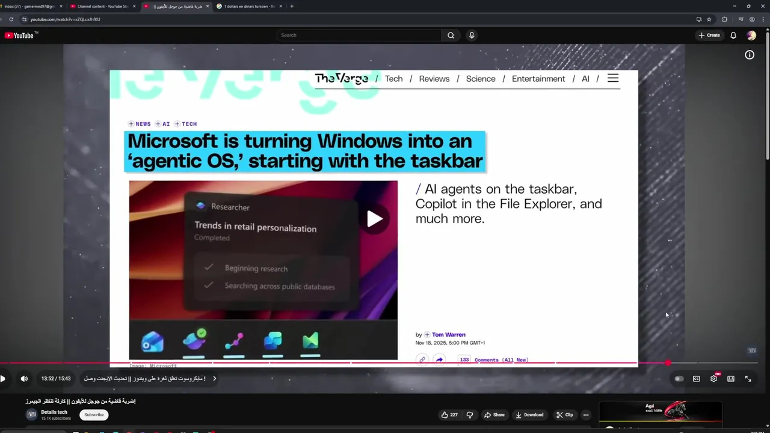Click the article play button
The height and width of the screenshot is (433, 770).
click(374, 219)
